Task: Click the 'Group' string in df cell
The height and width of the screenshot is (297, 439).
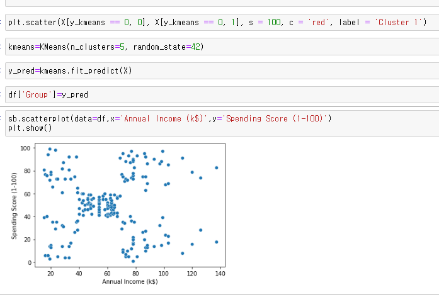Action: [37, 95]
